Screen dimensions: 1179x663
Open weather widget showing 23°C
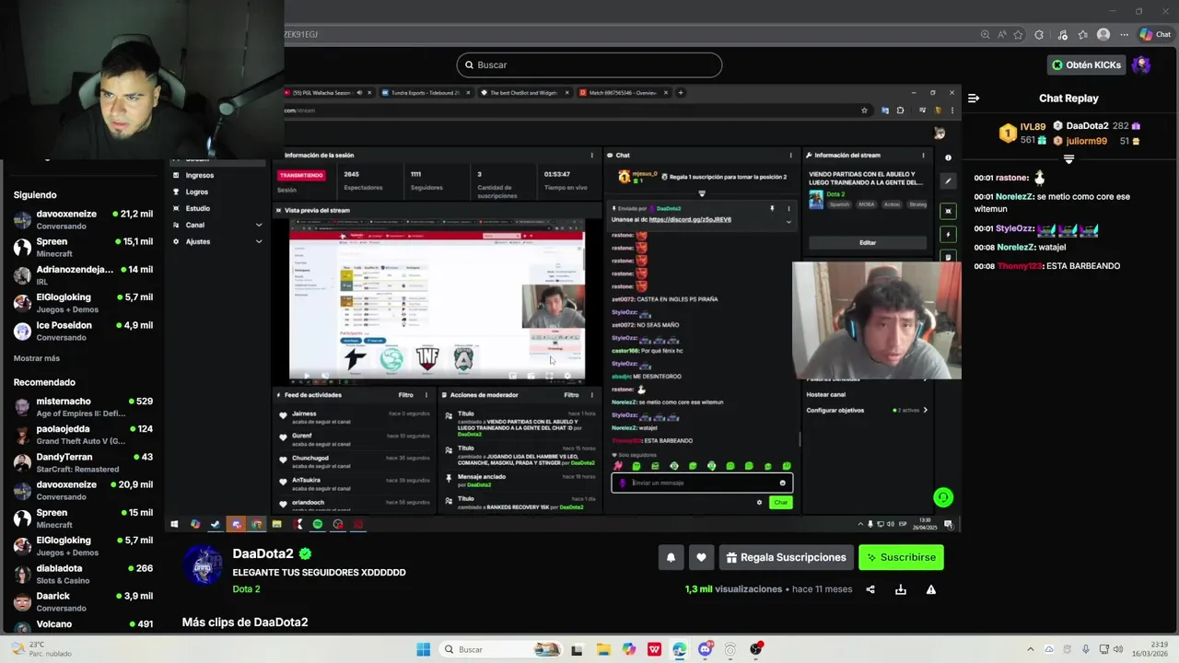41,649
